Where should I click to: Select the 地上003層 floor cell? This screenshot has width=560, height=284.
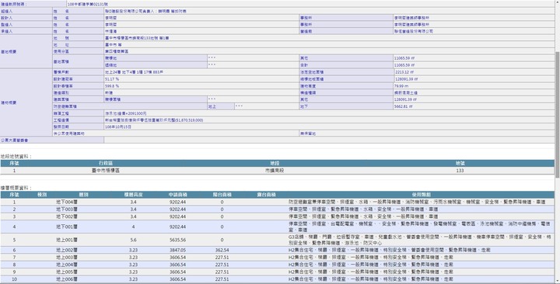[67, 258]
